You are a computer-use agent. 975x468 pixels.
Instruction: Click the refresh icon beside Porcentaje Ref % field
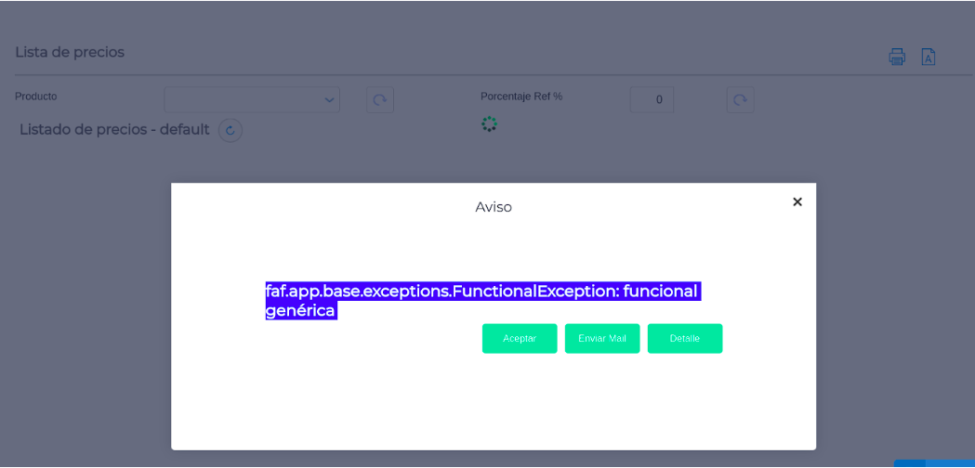click(x=740, y=99)
